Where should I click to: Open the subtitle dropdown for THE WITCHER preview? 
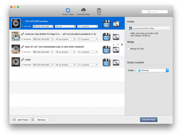(87, 26)
